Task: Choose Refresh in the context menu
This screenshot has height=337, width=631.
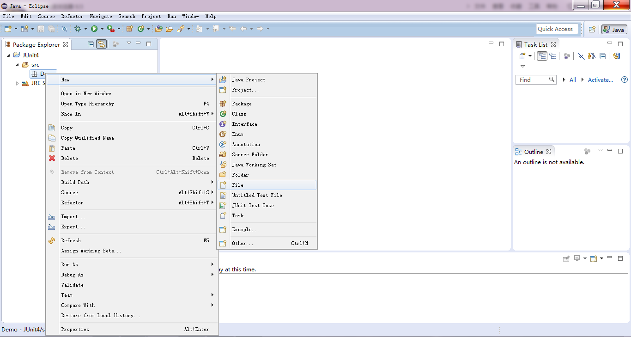Action: pyautogui.click(x=132, y=240)
